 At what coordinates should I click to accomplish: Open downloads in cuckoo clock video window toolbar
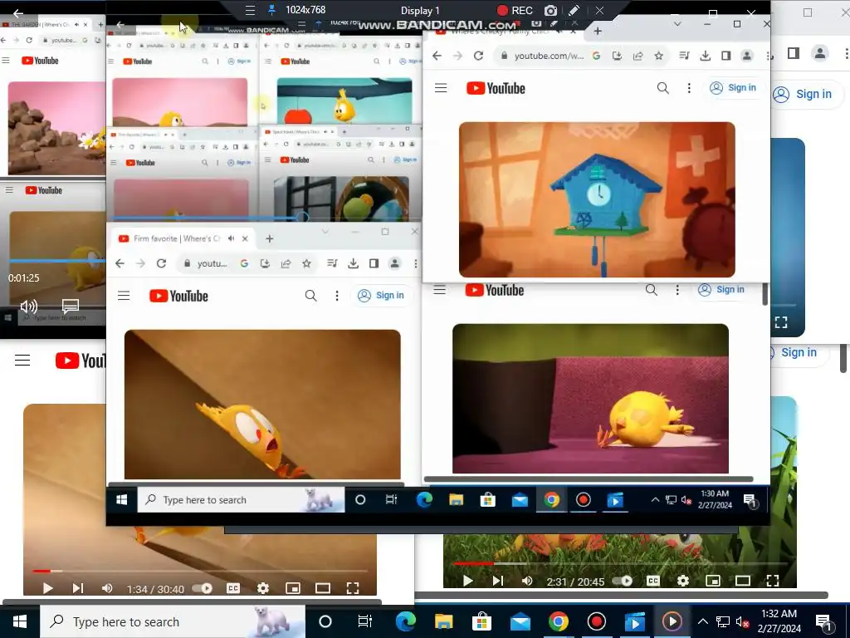(x=705, y=56)
